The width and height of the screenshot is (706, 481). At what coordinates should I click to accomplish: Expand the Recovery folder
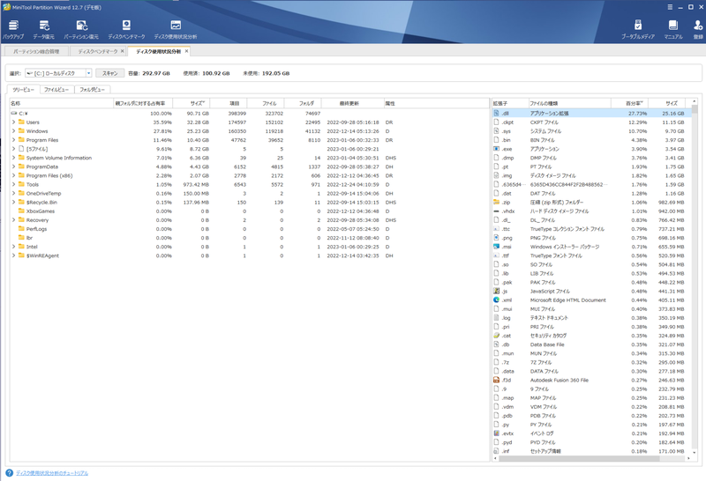(13, 220)
